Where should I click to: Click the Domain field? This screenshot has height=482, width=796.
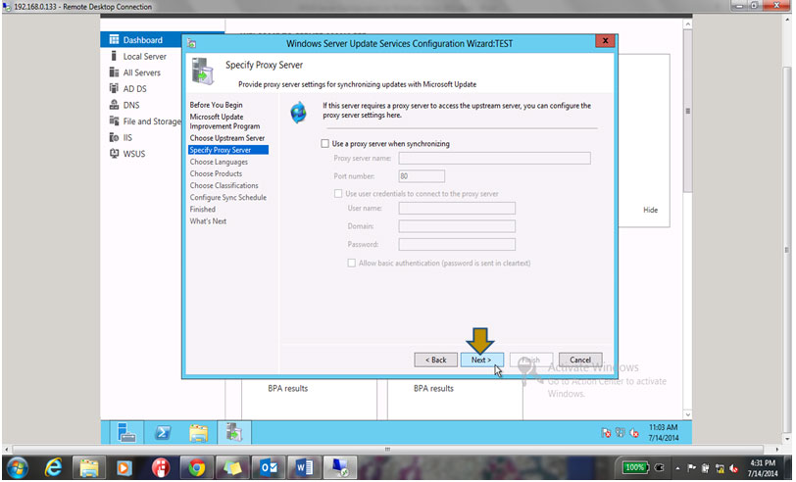[457, 226]
